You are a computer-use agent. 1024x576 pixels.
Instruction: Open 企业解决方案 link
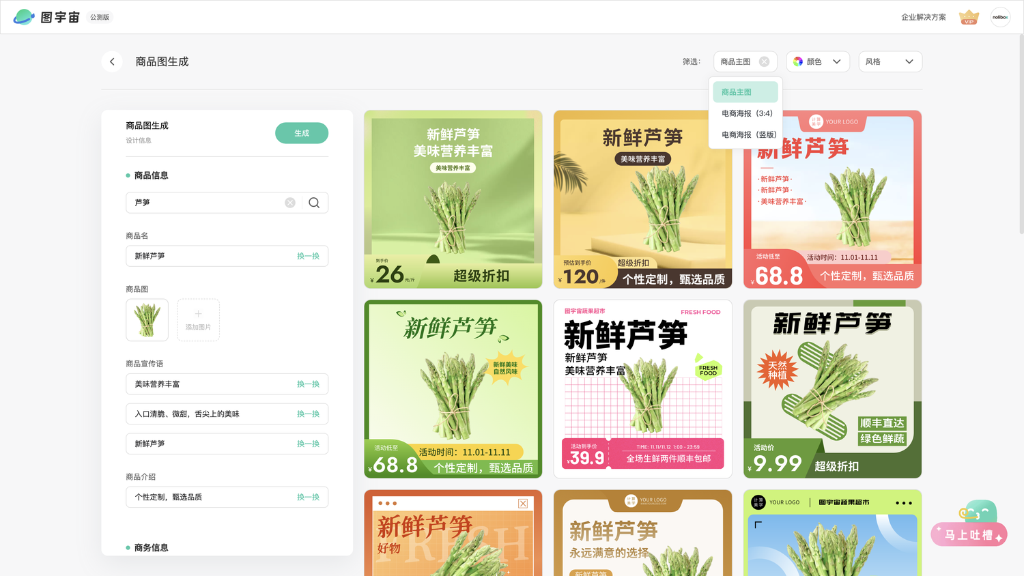click(x=924, y=17)
